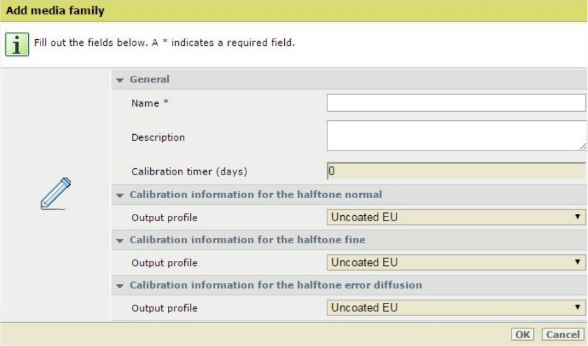Click the Description text area
Image resolution: width=588 pixels, height=346 pixels.
coord(456,135)
